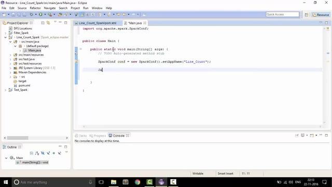Select Main.java in Project Explorer
The width and height of the screenshot is (332, 187).
click(35, 50)
